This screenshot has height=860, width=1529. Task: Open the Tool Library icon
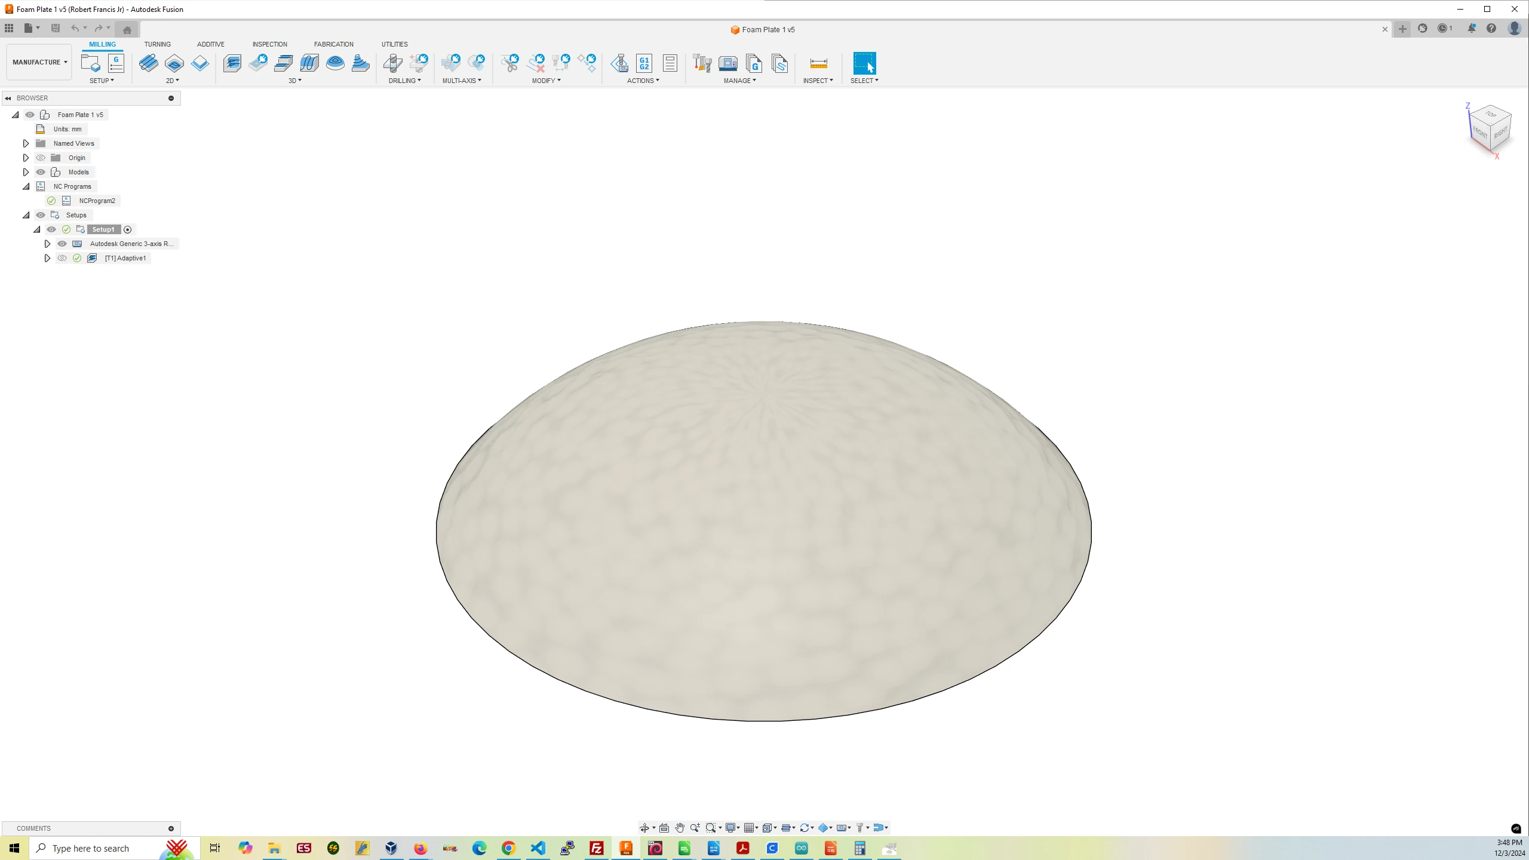point(702,63)
